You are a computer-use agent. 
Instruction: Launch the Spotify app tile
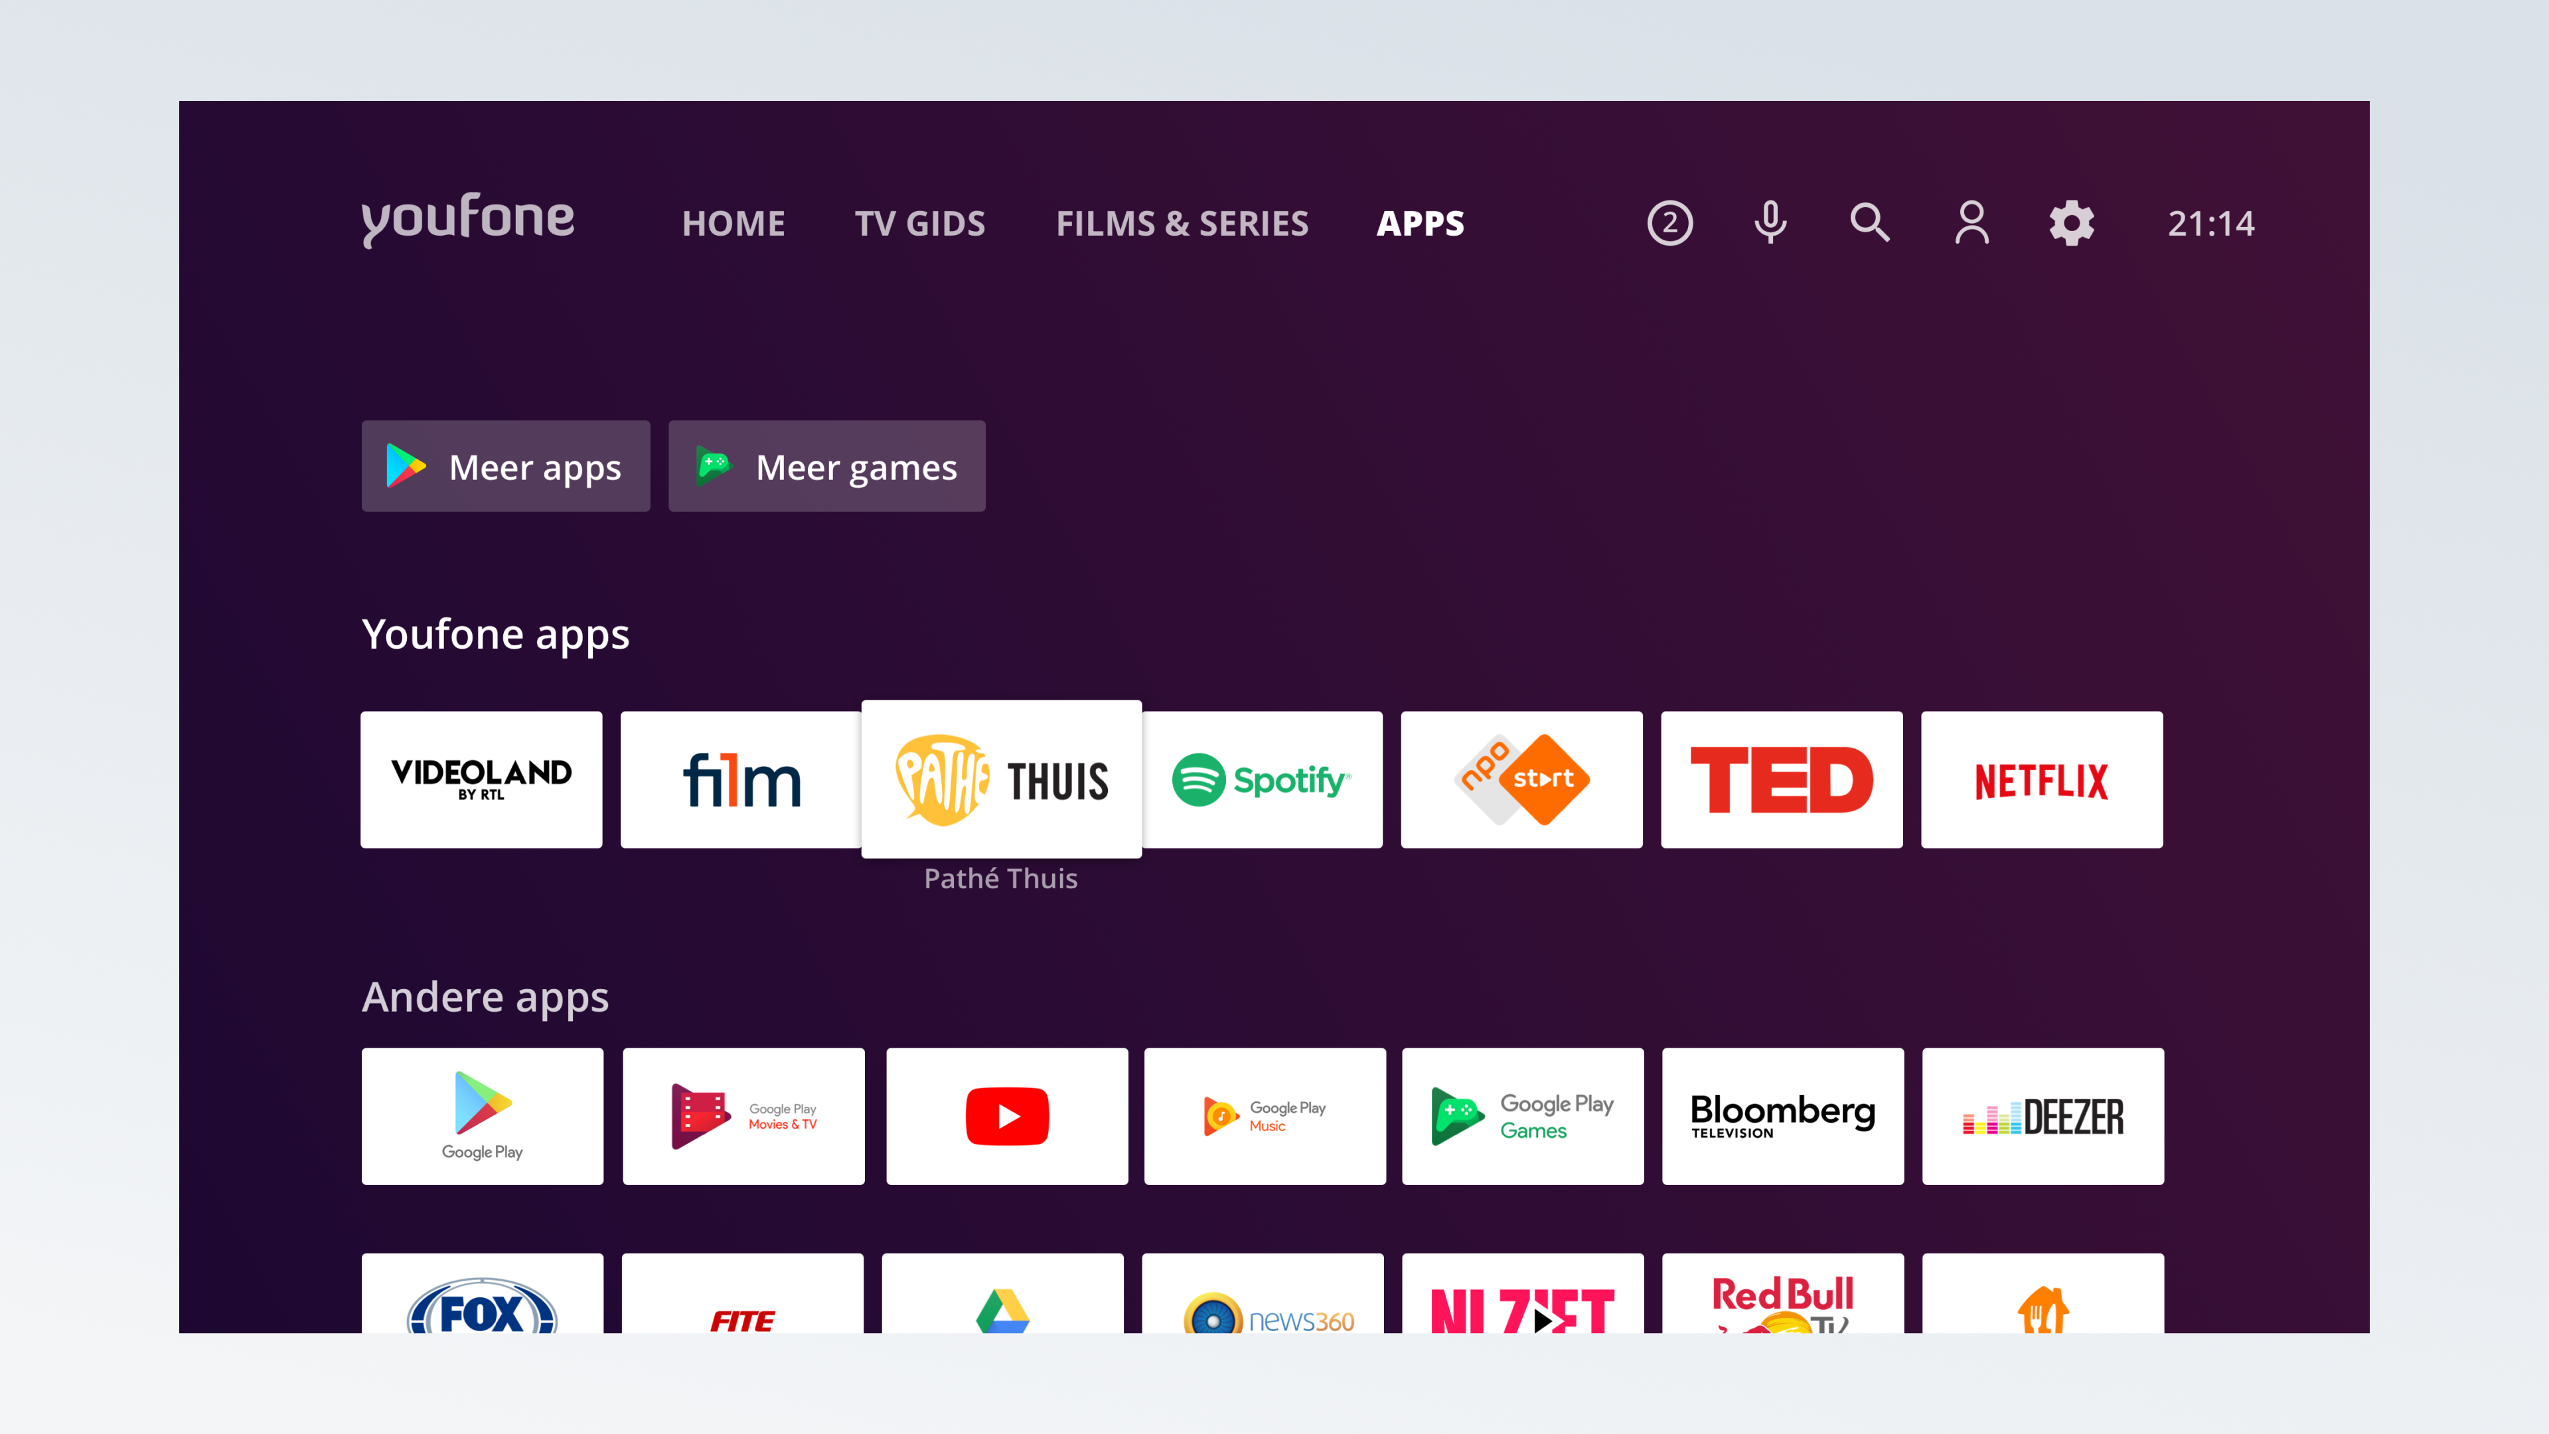[1262, 780]
